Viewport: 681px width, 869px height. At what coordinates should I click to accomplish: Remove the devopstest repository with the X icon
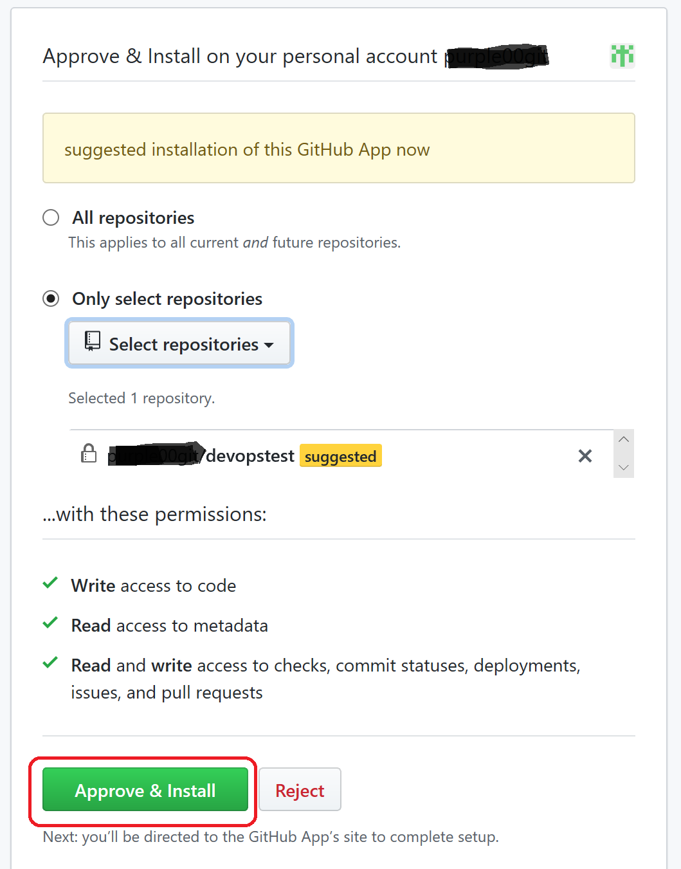pyautogui.click(x=585, y=455)
